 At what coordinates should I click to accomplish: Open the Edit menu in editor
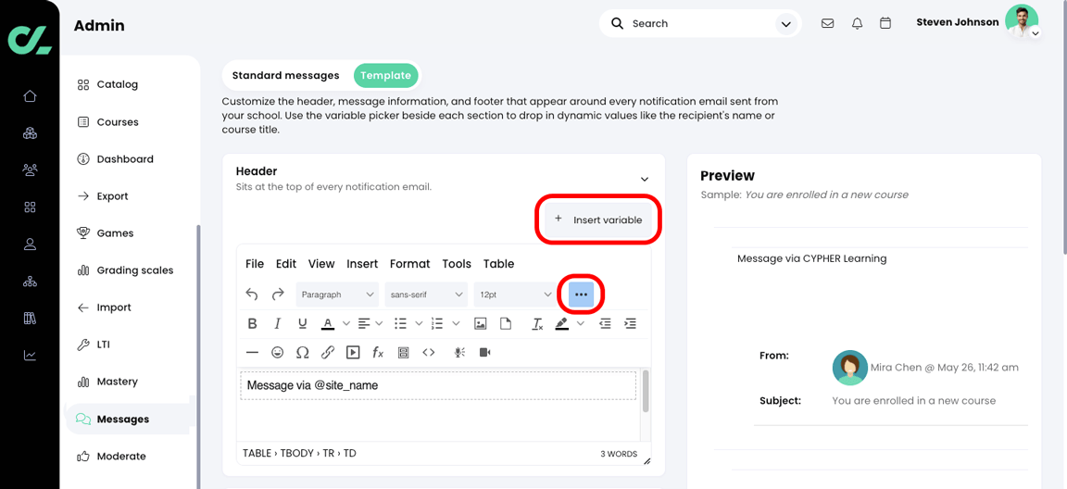coord(286,264)
